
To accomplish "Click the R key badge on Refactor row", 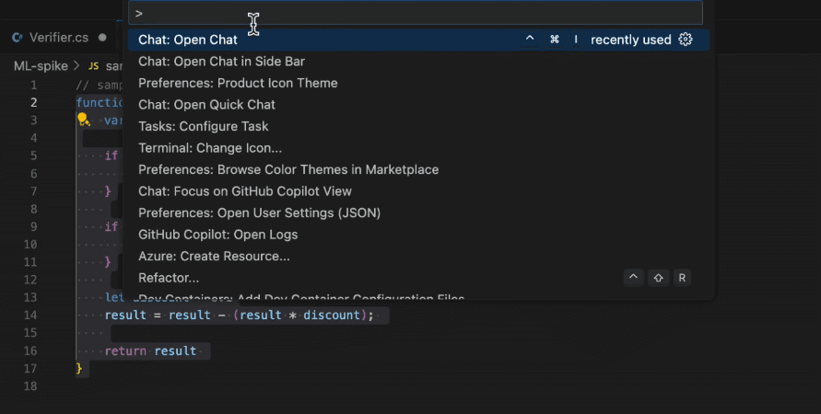I will pos(682,278).
